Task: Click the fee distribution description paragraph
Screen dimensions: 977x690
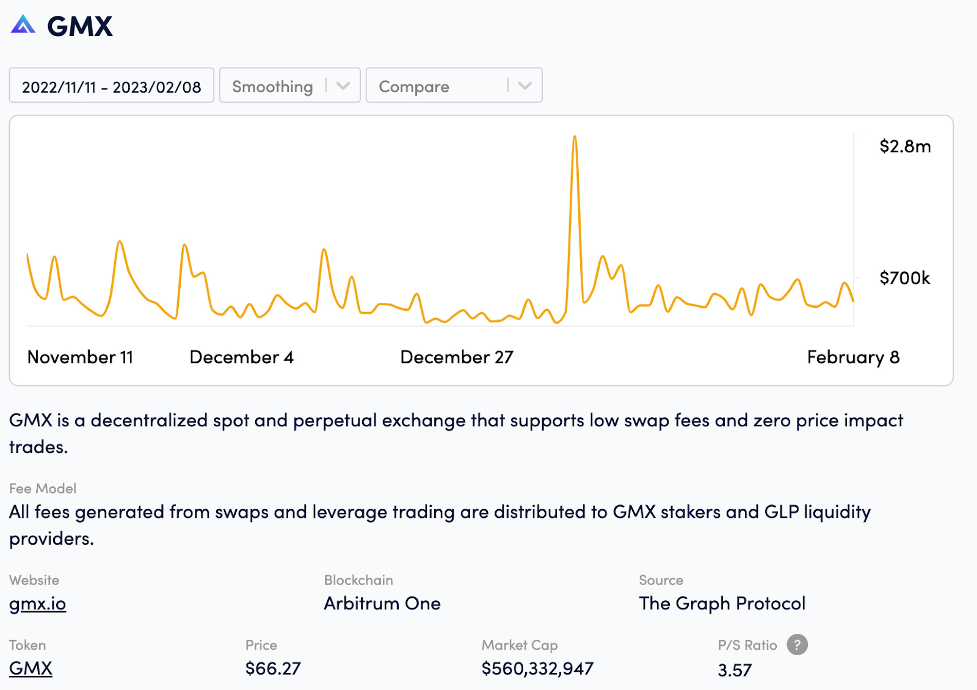Action: [x=440, y=525]
